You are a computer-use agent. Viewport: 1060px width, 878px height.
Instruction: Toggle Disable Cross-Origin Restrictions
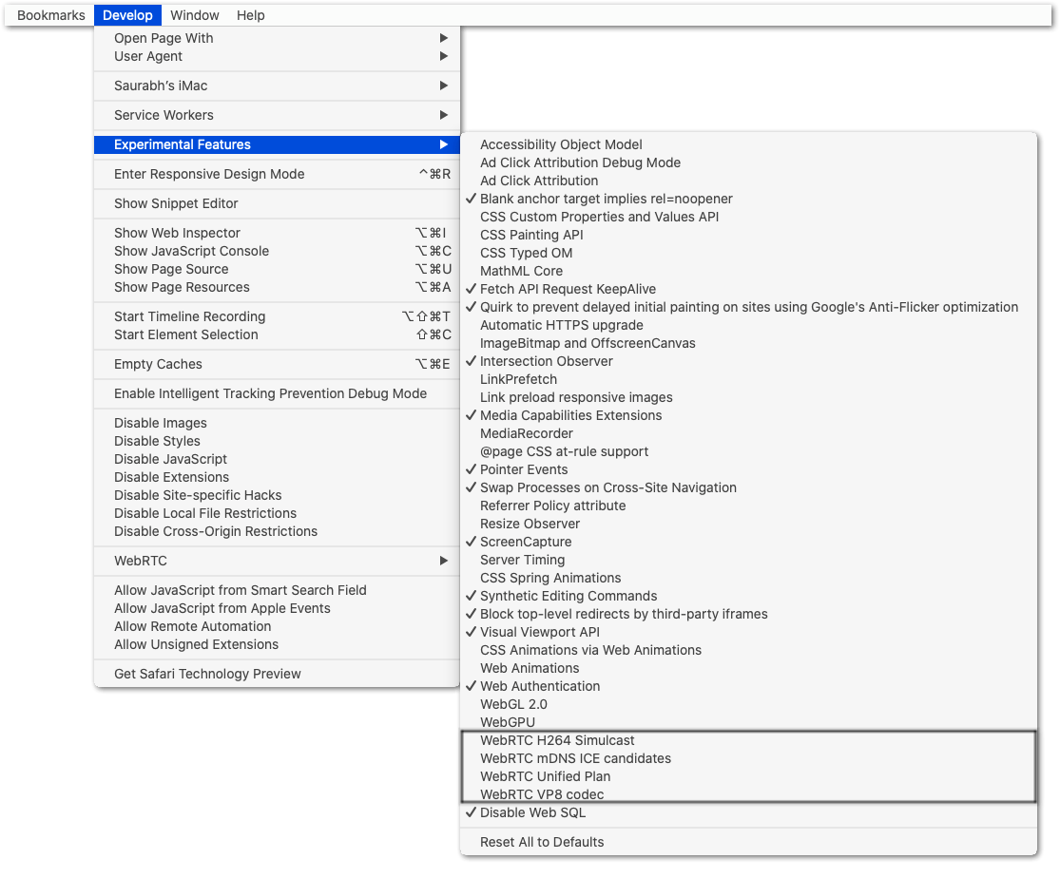pos(278,532)
